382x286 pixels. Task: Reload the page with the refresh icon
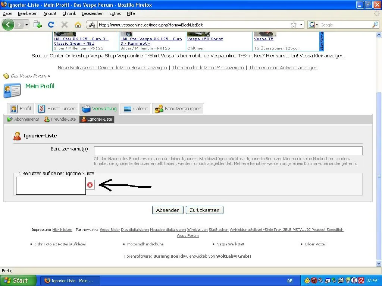[x=51, y=25]
